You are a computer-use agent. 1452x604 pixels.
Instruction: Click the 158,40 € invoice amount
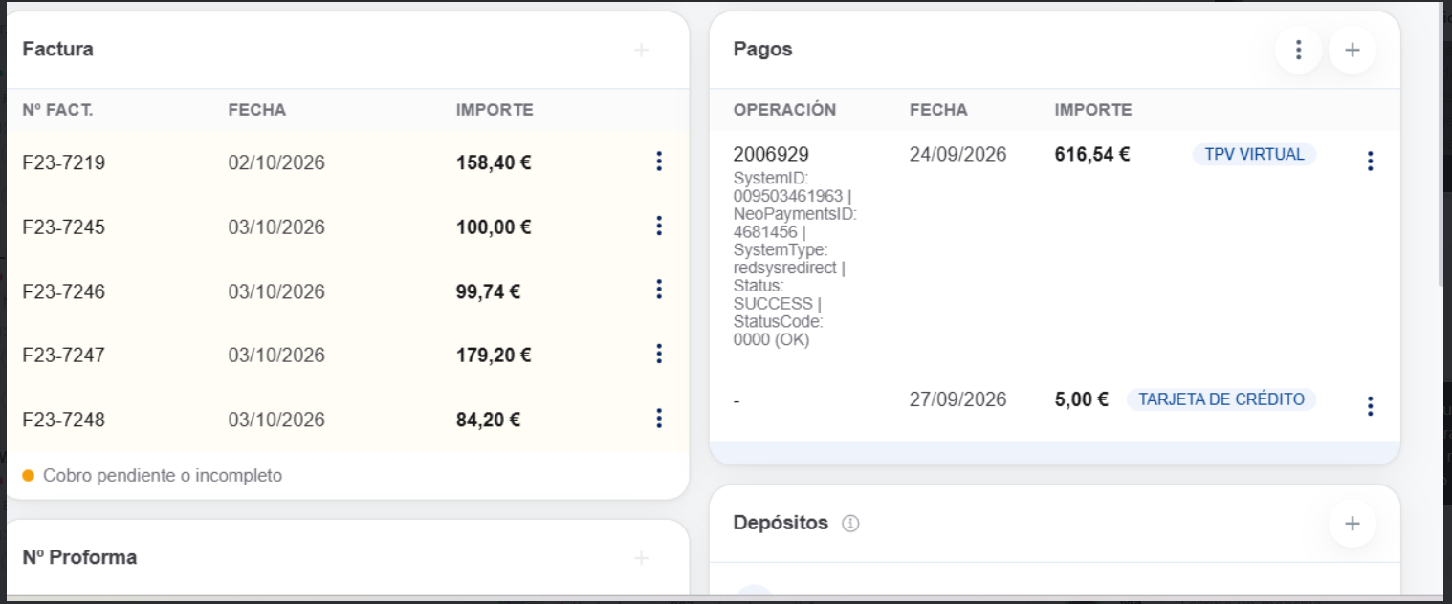[x=494, y=162]
